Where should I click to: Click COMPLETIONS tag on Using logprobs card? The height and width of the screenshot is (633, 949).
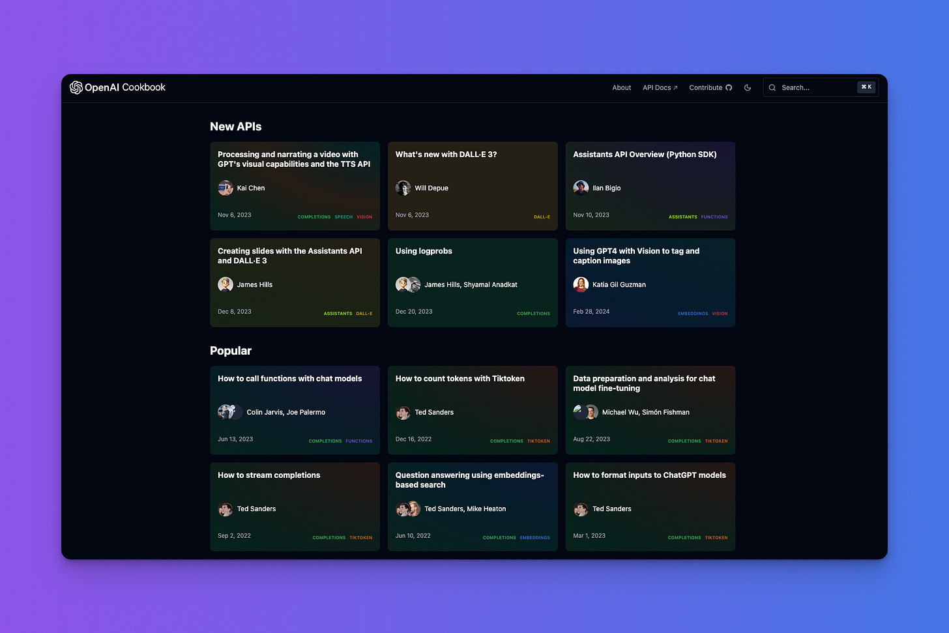point(533,314)
